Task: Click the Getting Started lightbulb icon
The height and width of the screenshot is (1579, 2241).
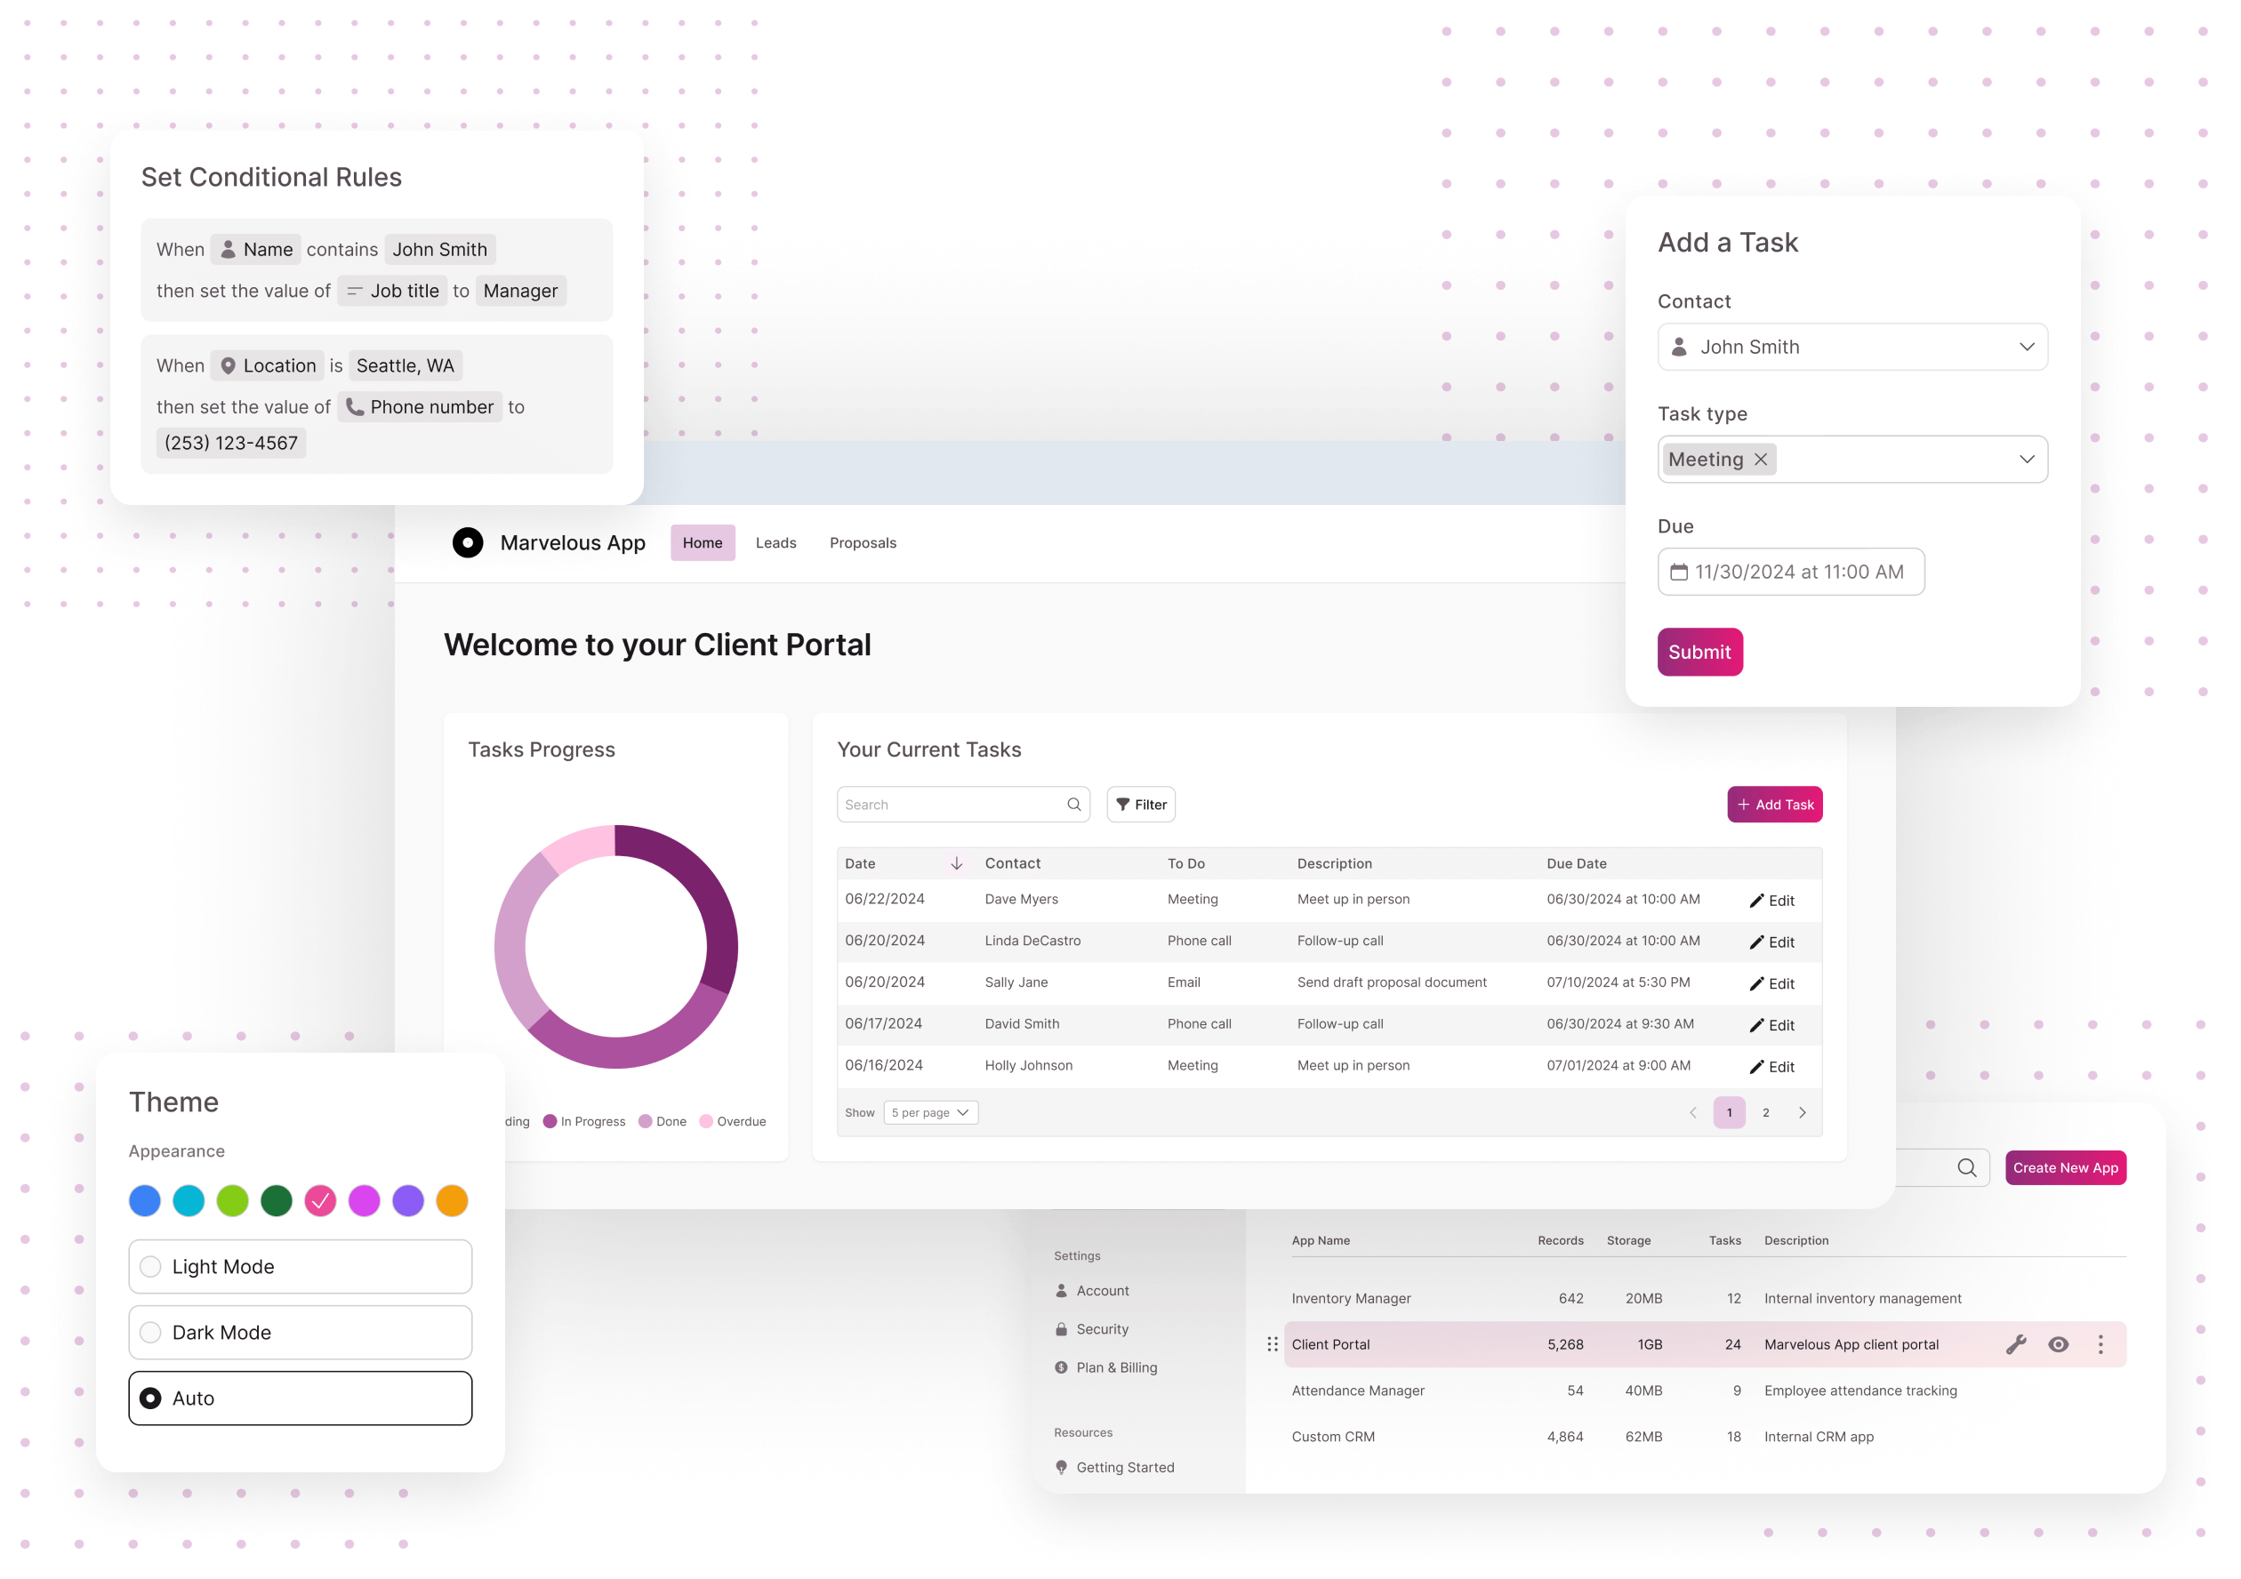Action: [1061, 1467]
